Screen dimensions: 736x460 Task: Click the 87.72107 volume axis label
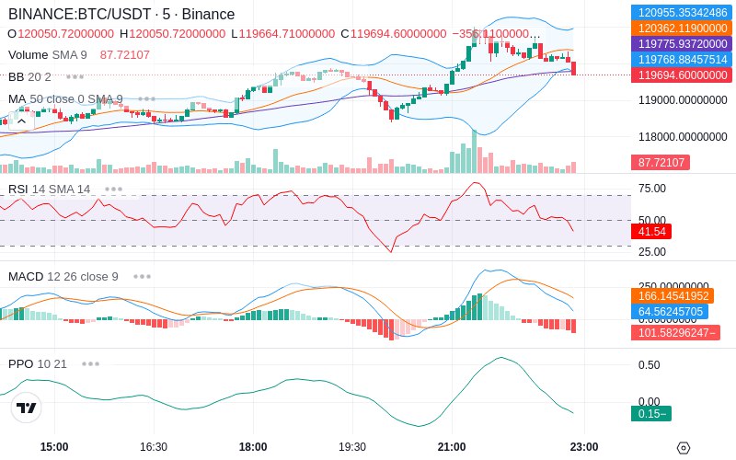661,163
